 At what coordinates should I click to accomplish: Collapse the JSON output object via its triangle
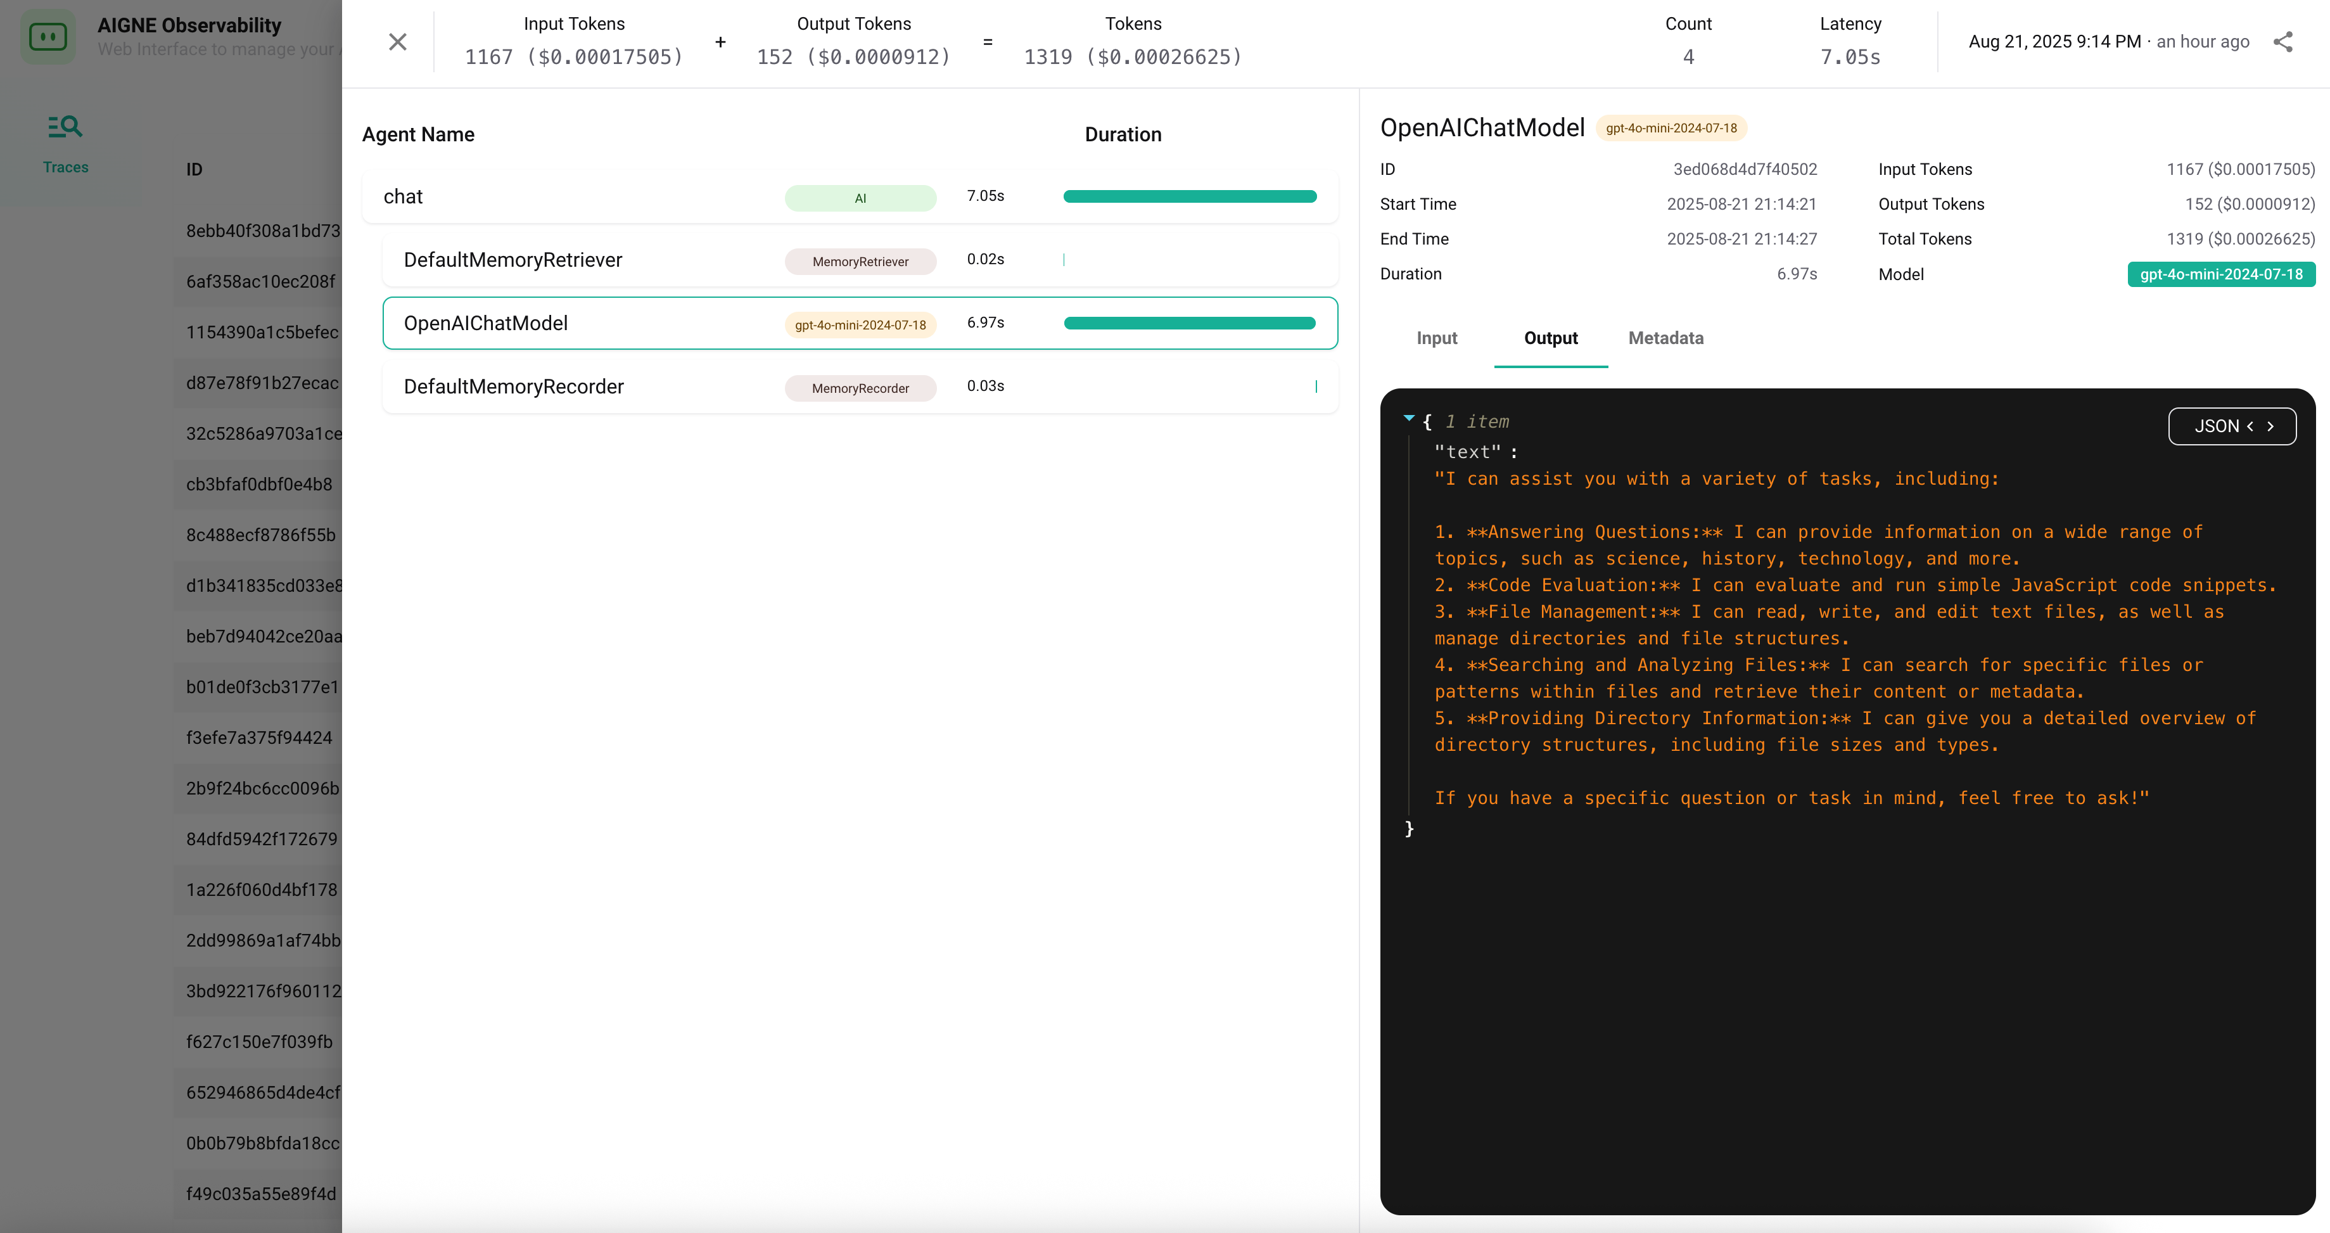coord(1408,418)
